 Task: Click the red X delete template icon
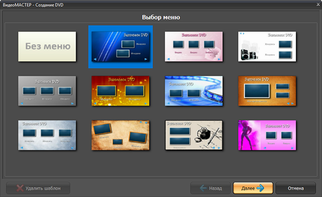20,188
